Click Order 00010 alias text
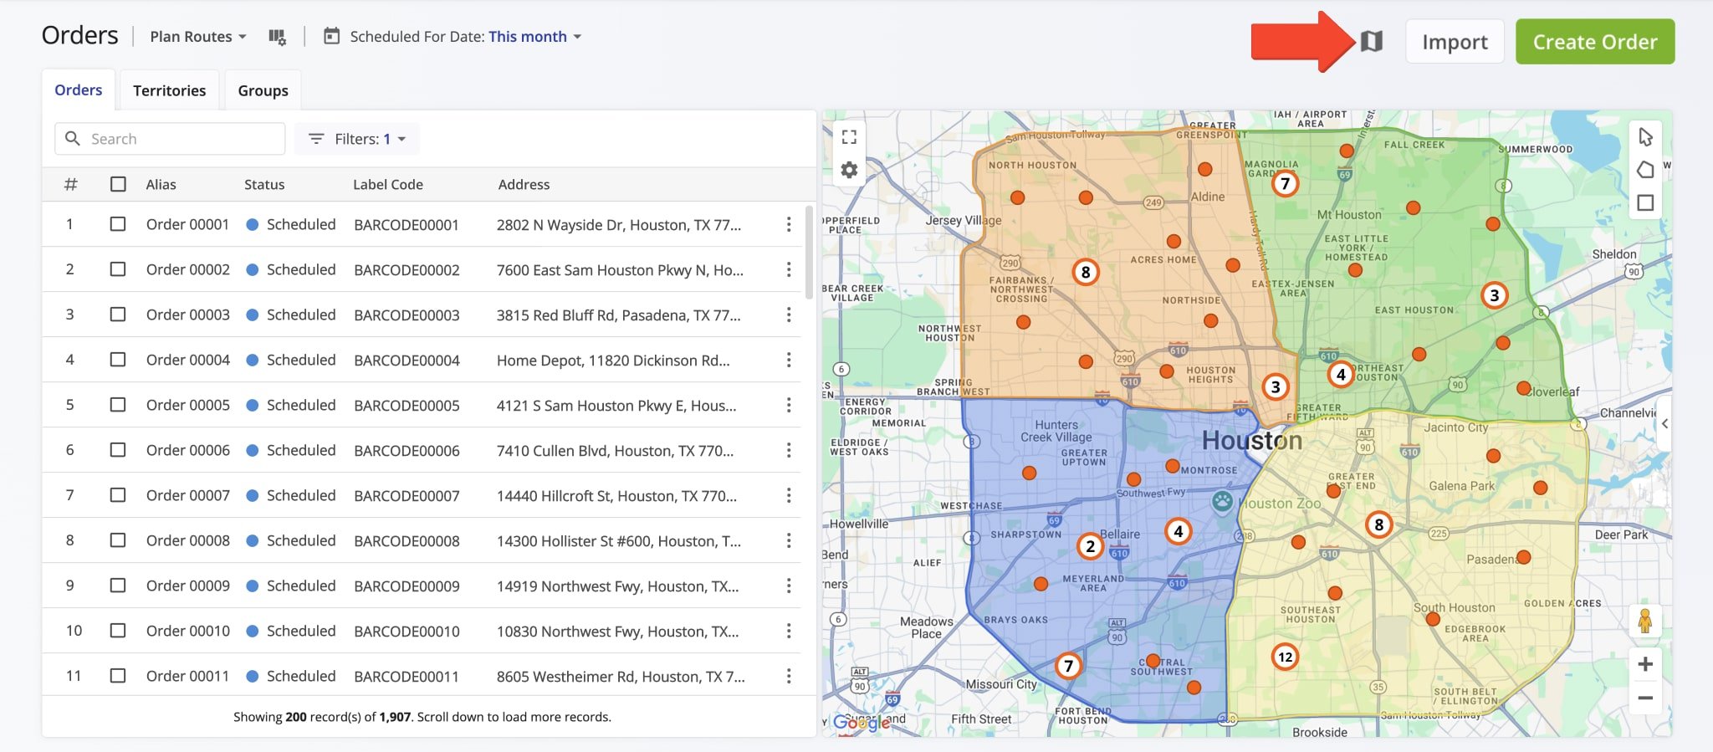 pyautogui.click(x=188, y=631)
